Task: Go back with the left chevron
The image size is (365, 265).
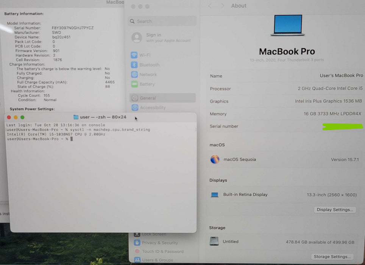Action: tap(210, 6)
